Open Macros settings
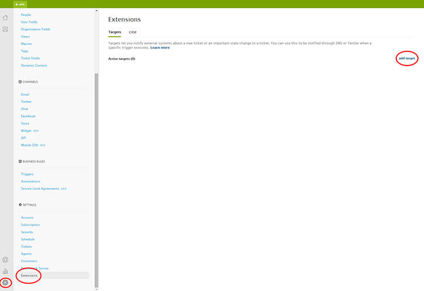 click(26, 44)
